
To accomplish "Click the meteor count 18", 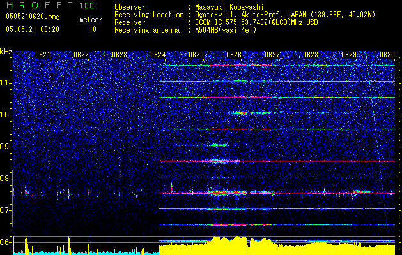I will [x=93, y=29].
